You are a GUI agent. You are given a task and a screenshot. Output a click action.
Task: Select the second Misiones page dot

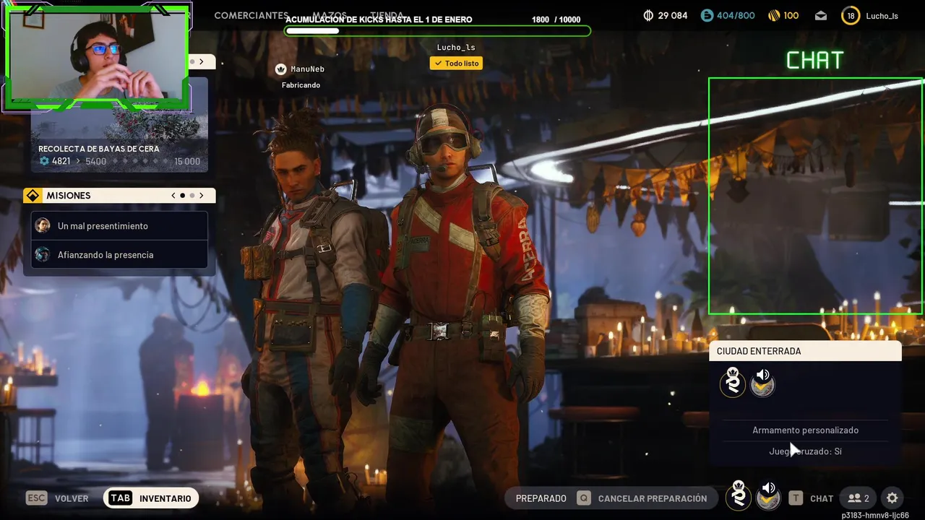[x=192, y=196]
